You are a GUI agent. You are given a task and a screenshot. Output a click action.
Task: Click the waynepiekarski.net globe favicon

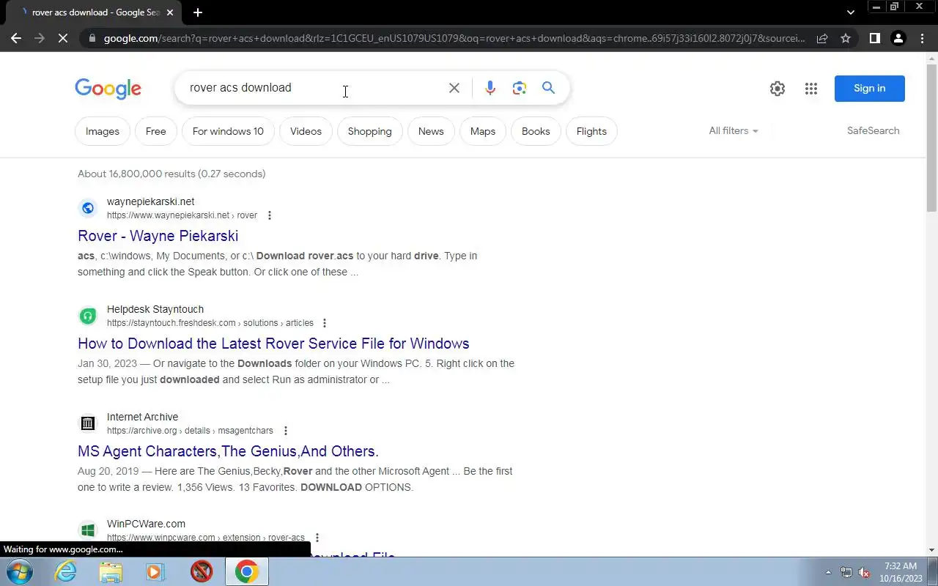coord(88,208)
